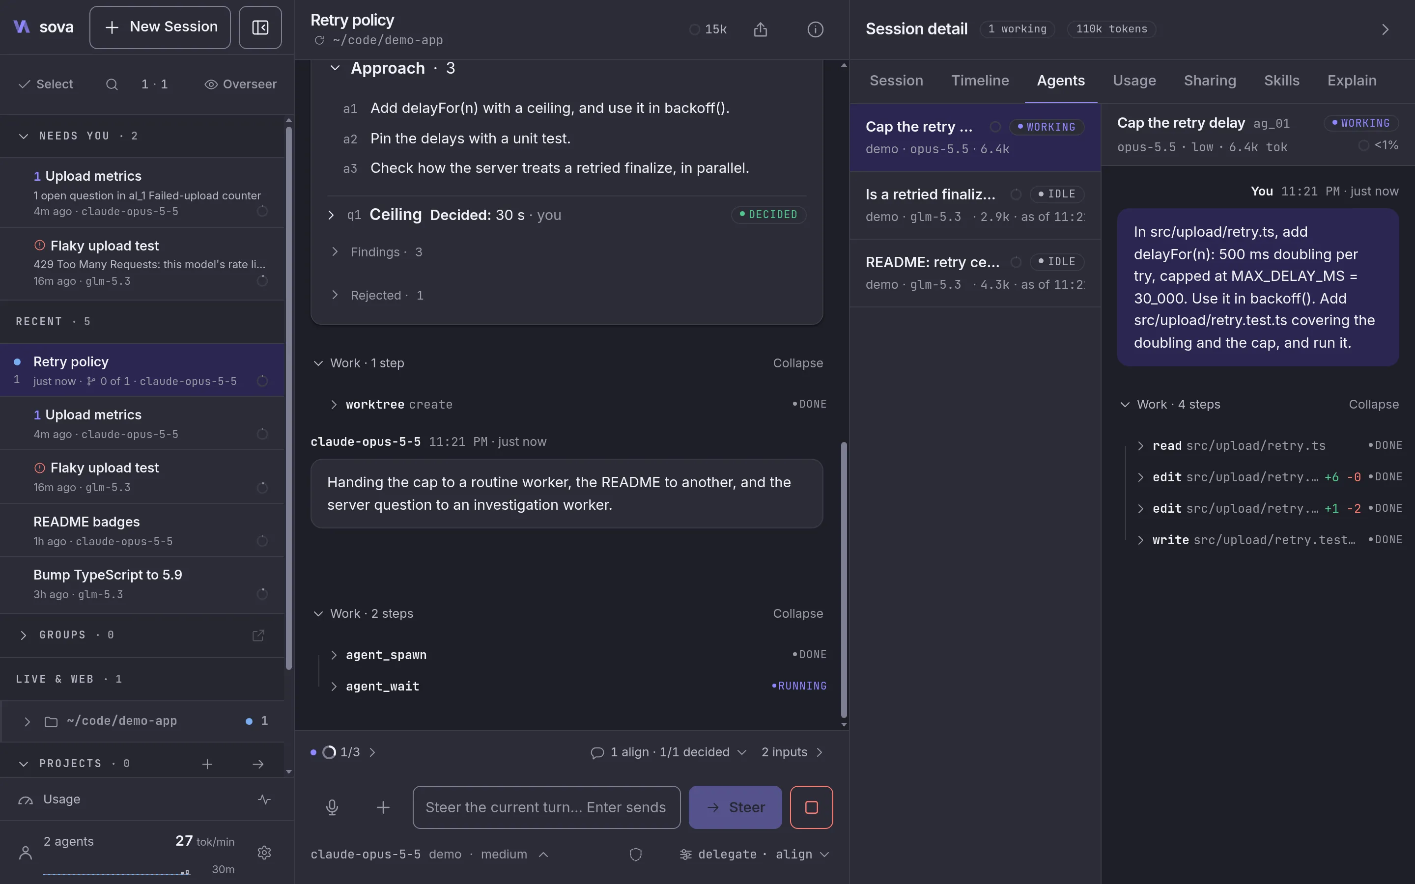Click the sova logo

43,27
